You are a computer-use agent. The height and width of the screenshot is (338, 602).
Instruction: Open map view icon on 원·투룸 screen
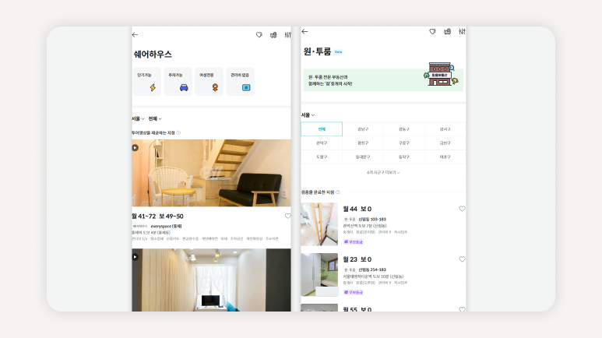click(x=447, y=31)
